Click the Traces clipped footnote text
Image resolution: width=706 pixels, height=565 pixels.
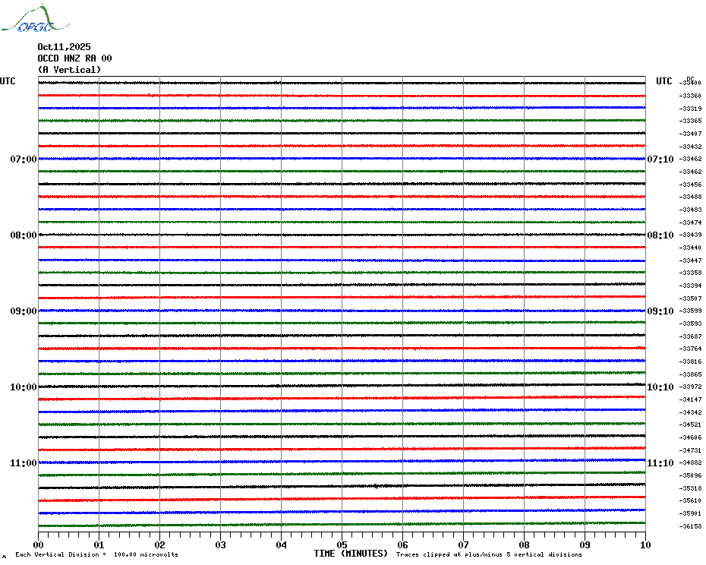(489, 554)
